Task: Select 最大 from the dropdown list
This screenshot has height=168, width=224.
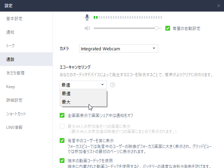Action: pos(83,102)
